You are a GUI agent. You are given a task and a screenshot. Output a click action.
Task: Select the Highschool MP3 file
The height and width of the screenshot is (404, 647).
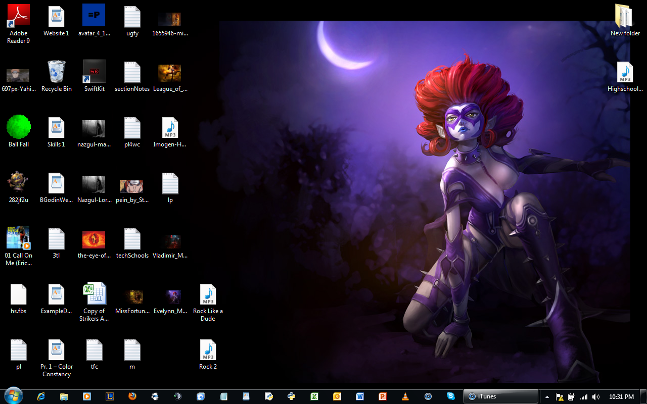click(625, 72)
